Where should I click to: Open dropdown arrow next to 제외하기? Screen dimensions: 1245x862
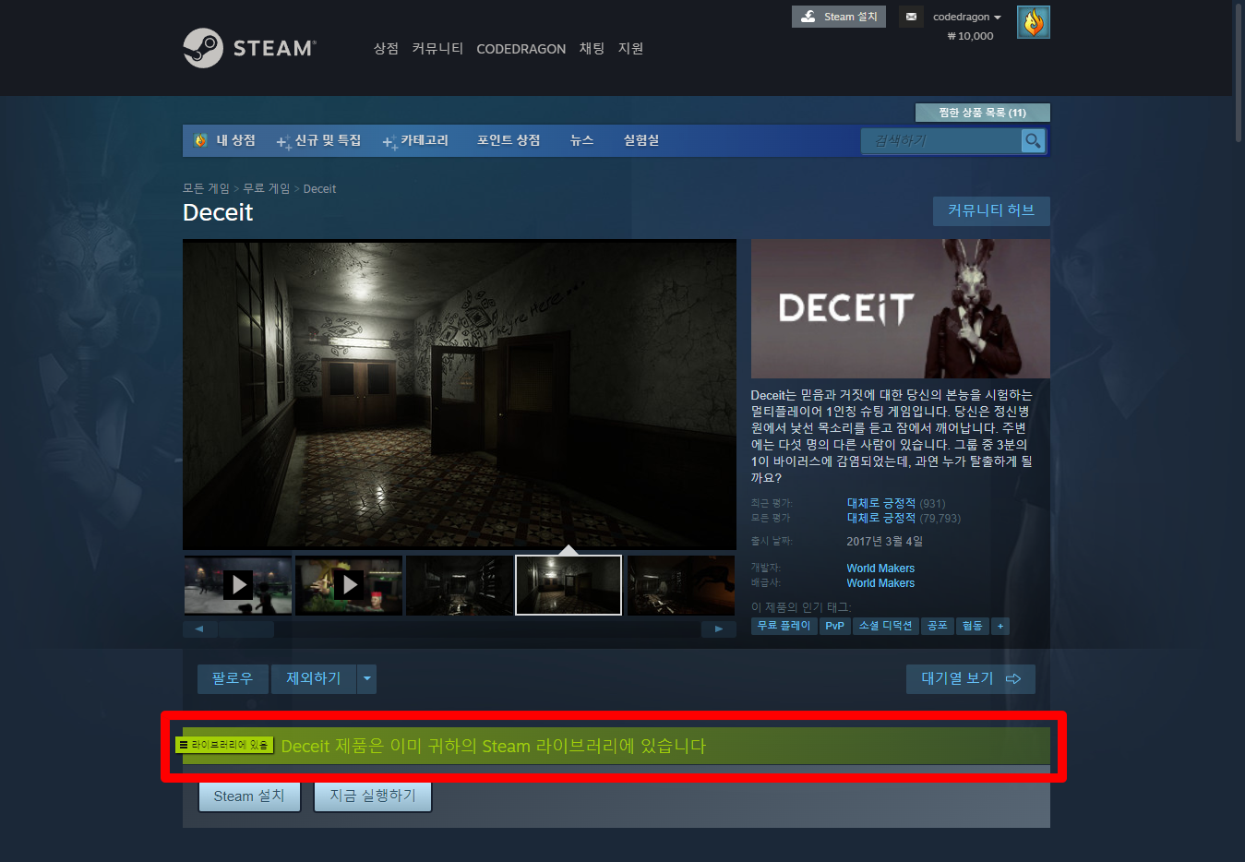tap(367, 679)
